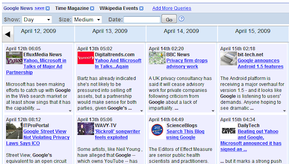Screen dimensions: 289x164
Task: Expand the April 12th 06:05 story
Action: coord(70,111)
